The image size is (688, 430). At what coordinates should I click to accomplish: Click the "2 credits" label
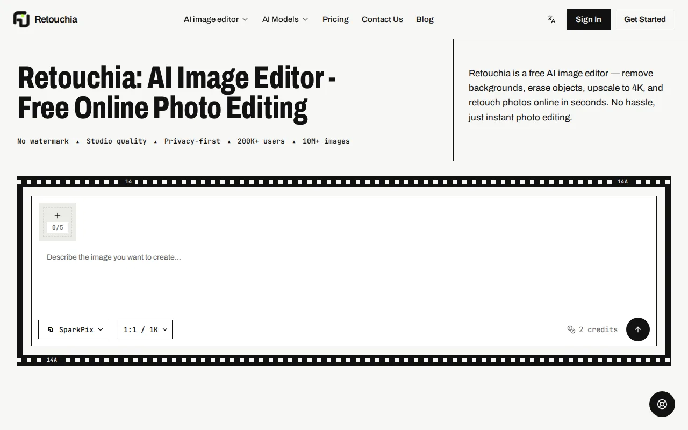598,329
